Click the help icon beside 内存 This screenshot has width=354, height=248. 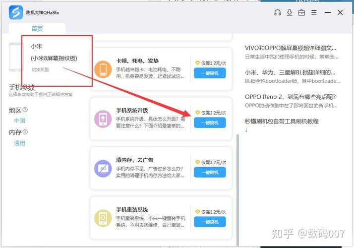[x=25, y=131]
